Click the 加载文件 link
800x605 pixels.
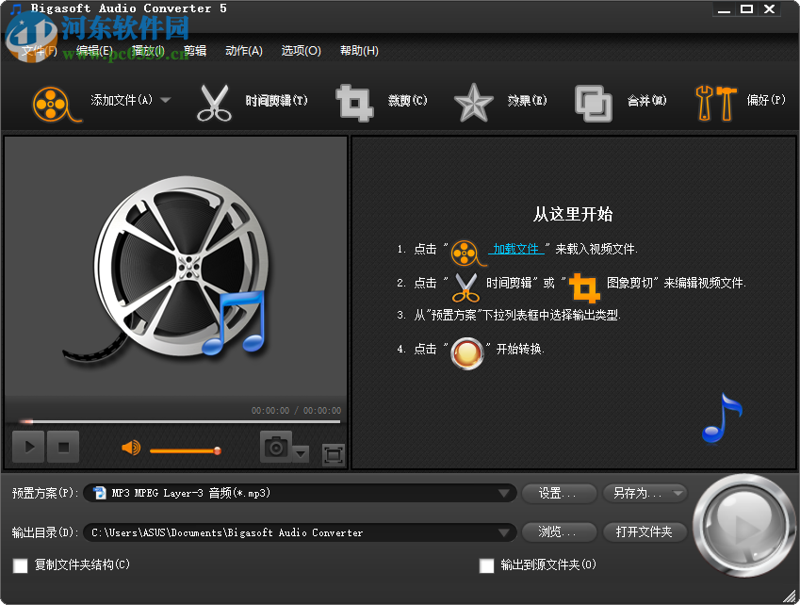(x=518, y=248)
